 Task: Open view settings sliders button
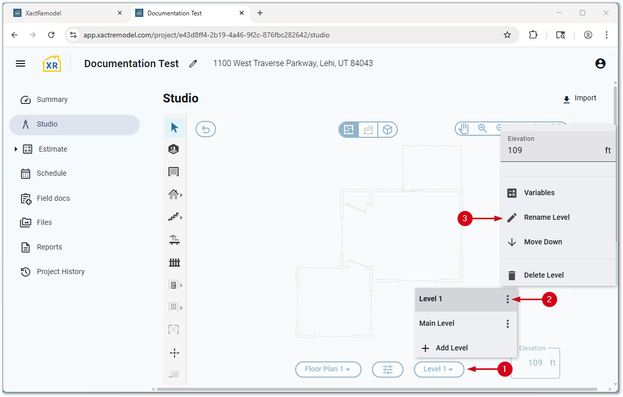tap(388, 369)
